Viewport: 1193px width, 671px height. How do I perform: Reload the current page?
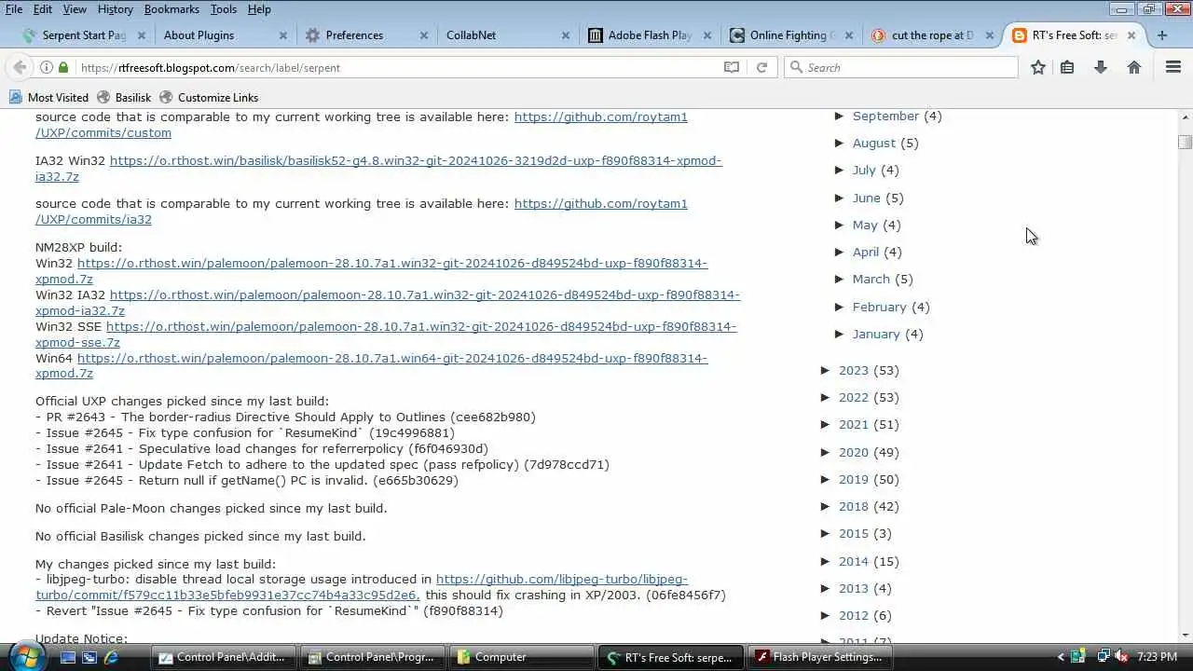pyautogui.click(x=761, y=67)
